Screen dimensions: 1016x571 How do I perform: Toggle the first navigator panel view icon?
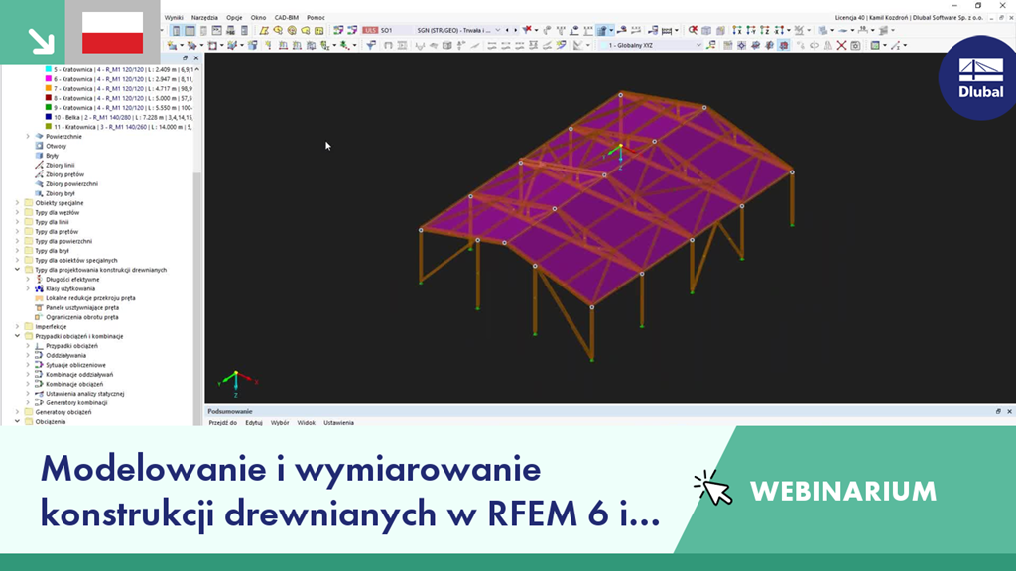pos(177,31)
